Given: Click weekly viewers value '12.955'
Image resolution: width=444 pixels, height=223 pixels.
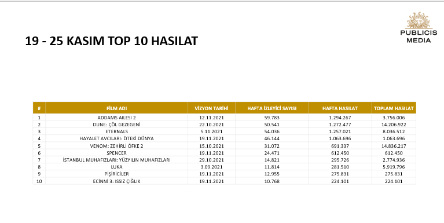Looking at the screenshot, I should coord(272,174).
